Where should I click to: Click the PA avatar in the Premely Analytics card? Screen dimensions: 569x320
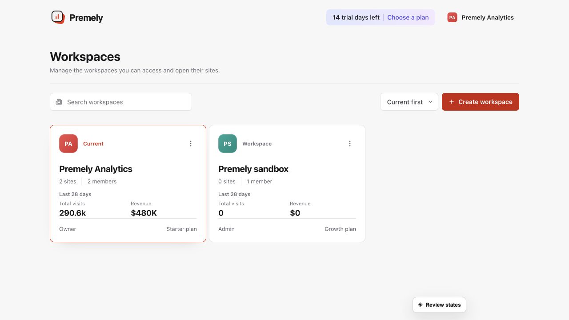pos(68,144)
